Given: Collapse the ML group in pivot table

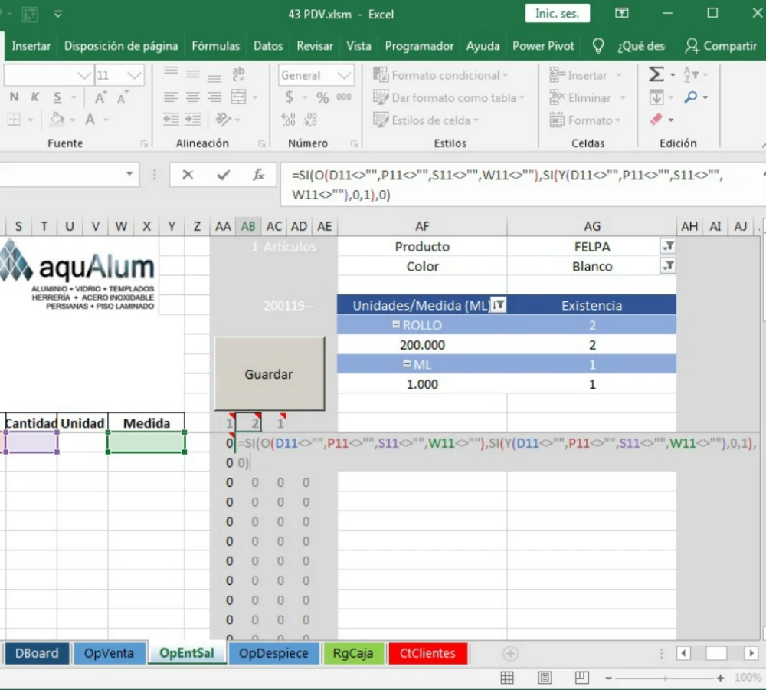Looking at the screenshot, I should click(407, 364).
